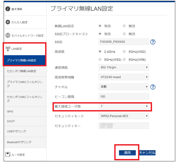This screenshot has width=180, height=164.
Task: Expand the セキュリティモード WPA2-Personal dropdown
Action: [124, 116]
